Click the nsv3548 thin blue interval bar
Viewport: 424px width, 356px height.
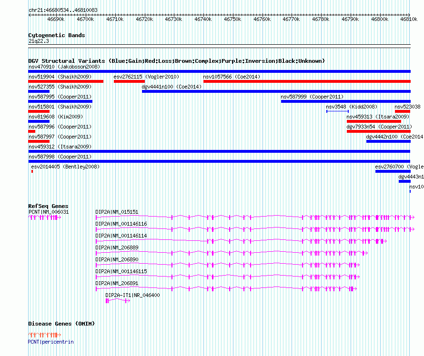click(337, 111)
